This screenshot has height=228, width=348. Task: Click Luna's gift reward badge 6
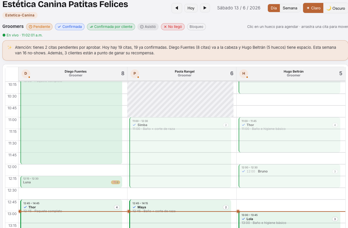coord(115,182)
